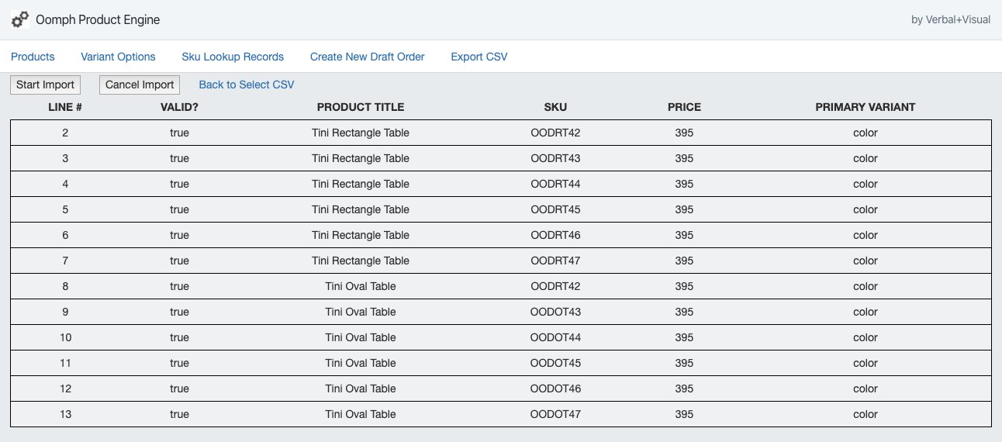
Task: Click Tini Oval Table on line 8
Action: [360, 286]
